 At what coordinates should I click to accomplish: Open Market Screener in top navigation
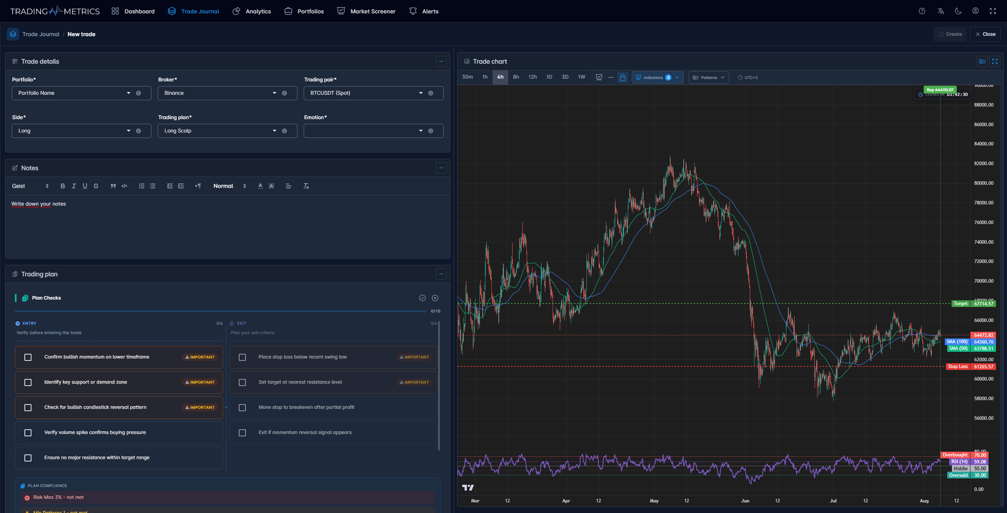366,11
